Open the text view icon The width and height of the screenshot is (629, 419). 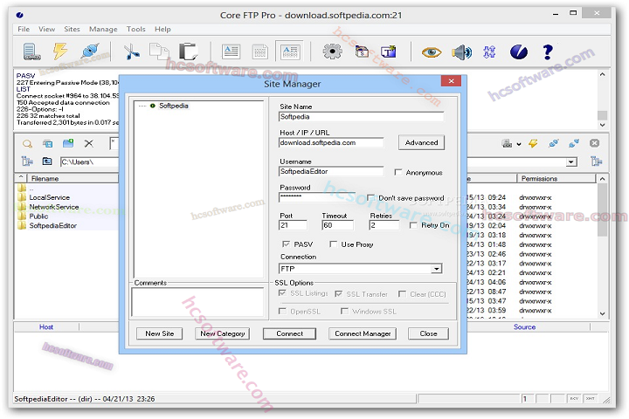click(x=231, y=52)
